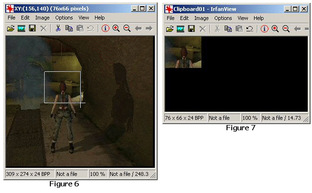The height and width of the screenshot is (193, 312).
Task: Close the left IrfanView window
Action: [151, 9]
